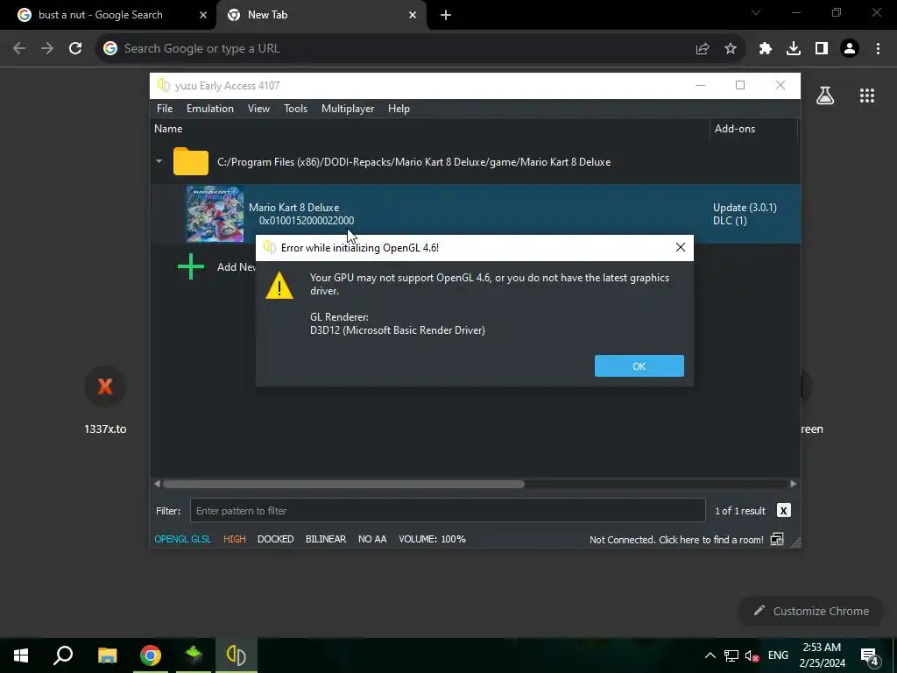Click the scroll right arrow in game list
The image size is (897, 673).
793,484
